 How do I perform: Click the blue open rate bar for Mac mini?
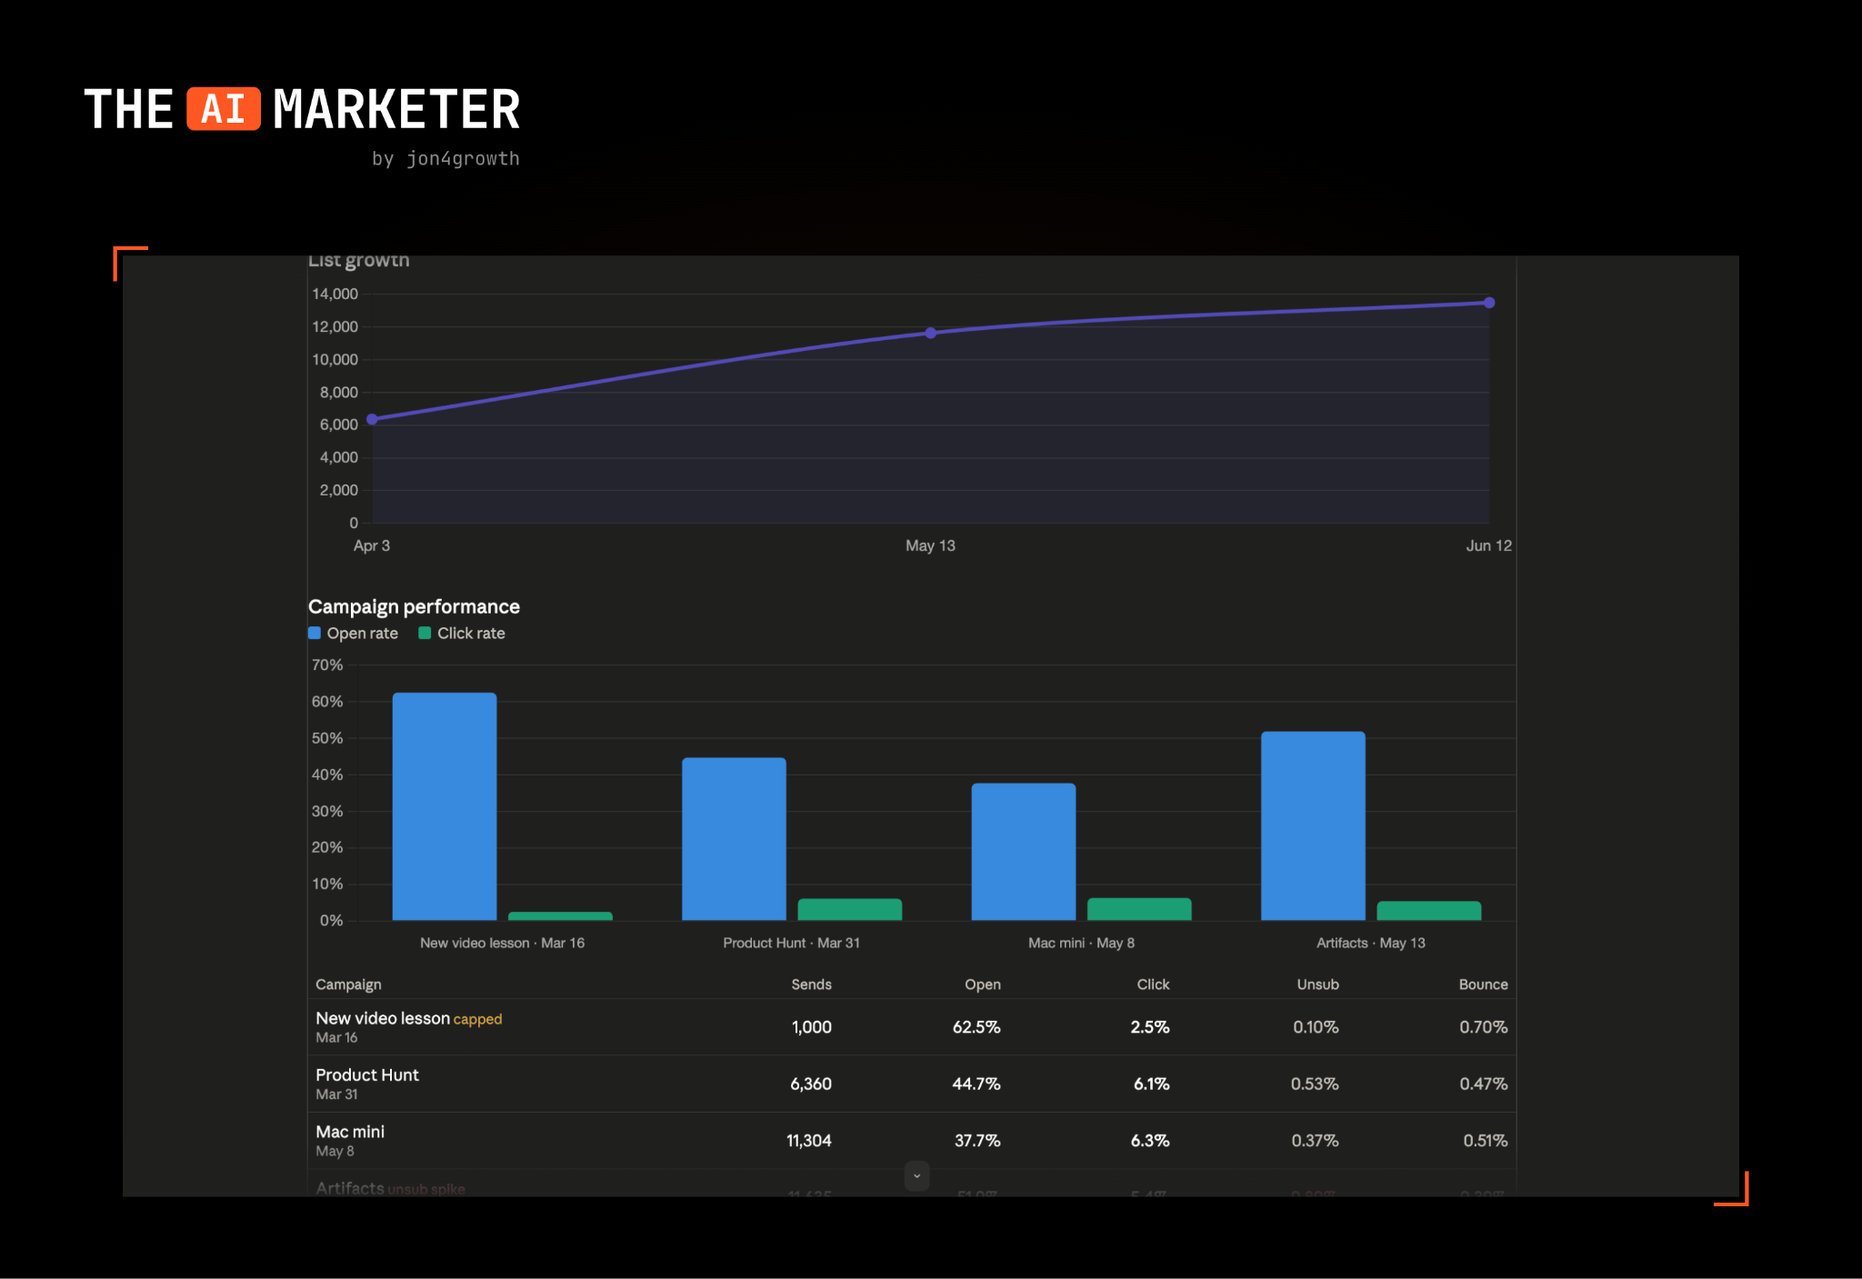(1024, 852)
